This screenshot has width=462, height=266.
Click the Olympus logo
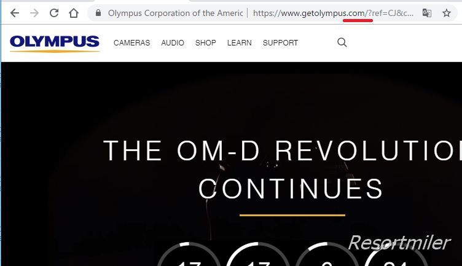[x=55, y=44]
